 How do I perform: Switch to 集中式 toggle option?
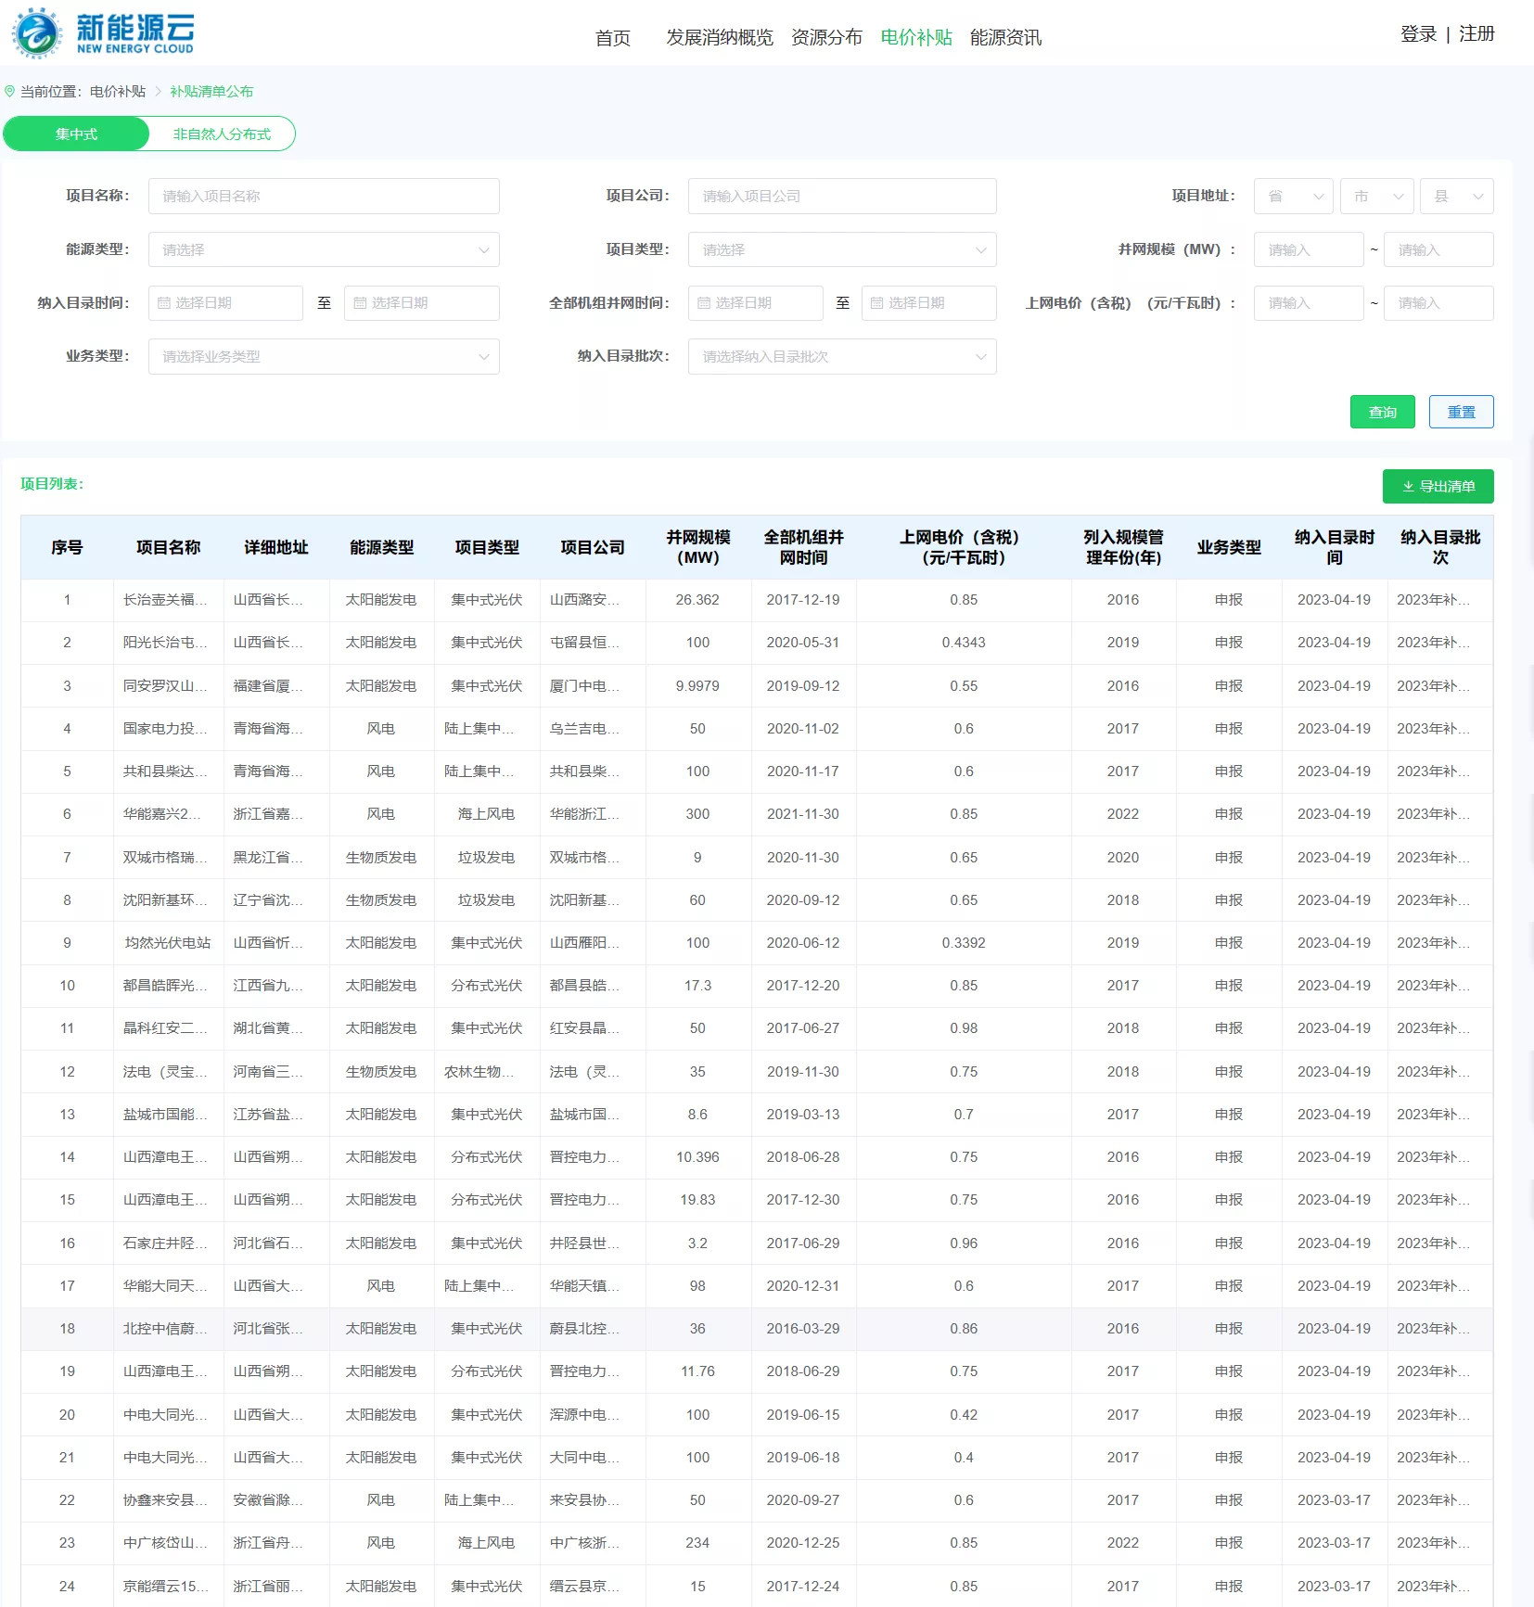click(76, 134)
